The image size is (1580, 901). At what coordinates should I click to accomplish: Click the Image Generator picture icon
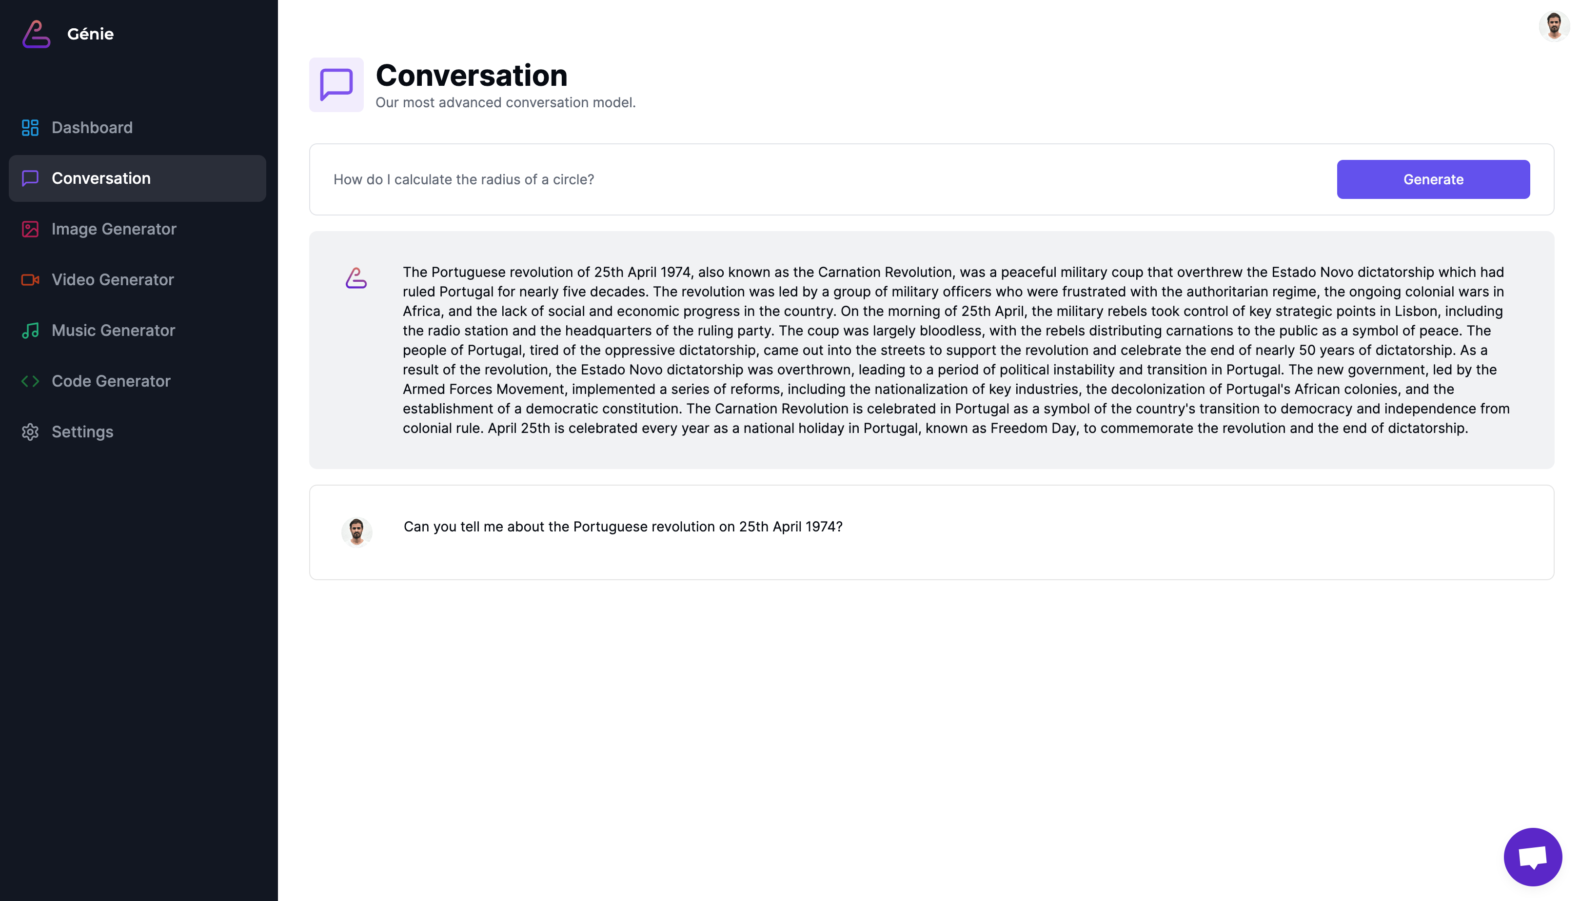click(x=30, y=229)
